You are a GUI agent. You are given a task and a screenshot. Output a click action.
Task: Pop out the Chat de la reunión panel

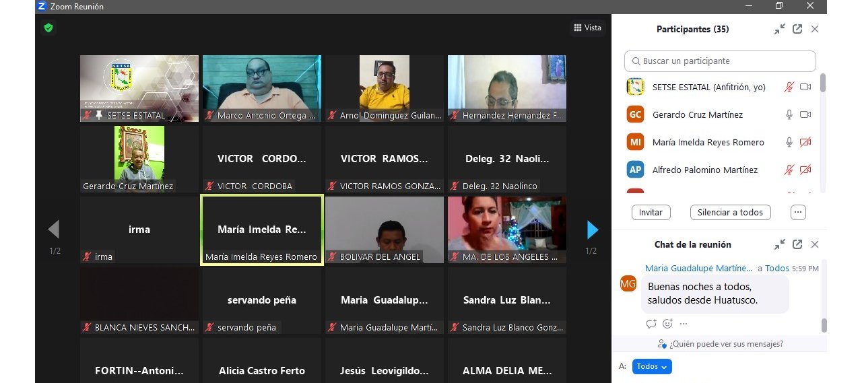pyautogui.click(x=797, y=244)
